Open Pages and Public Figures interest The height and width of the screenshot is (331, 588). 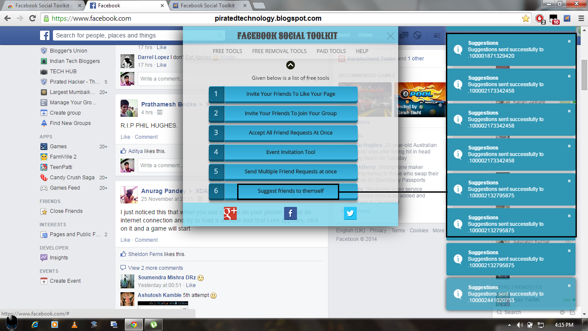[x=75, y=234]
